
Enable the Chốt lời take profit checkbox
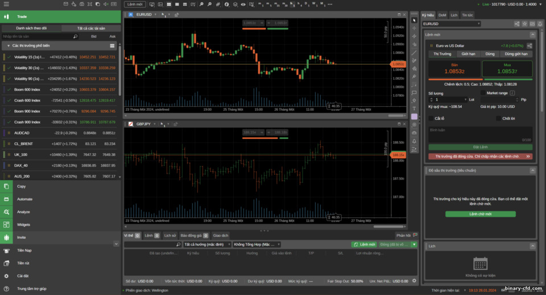tap(499, 119)
